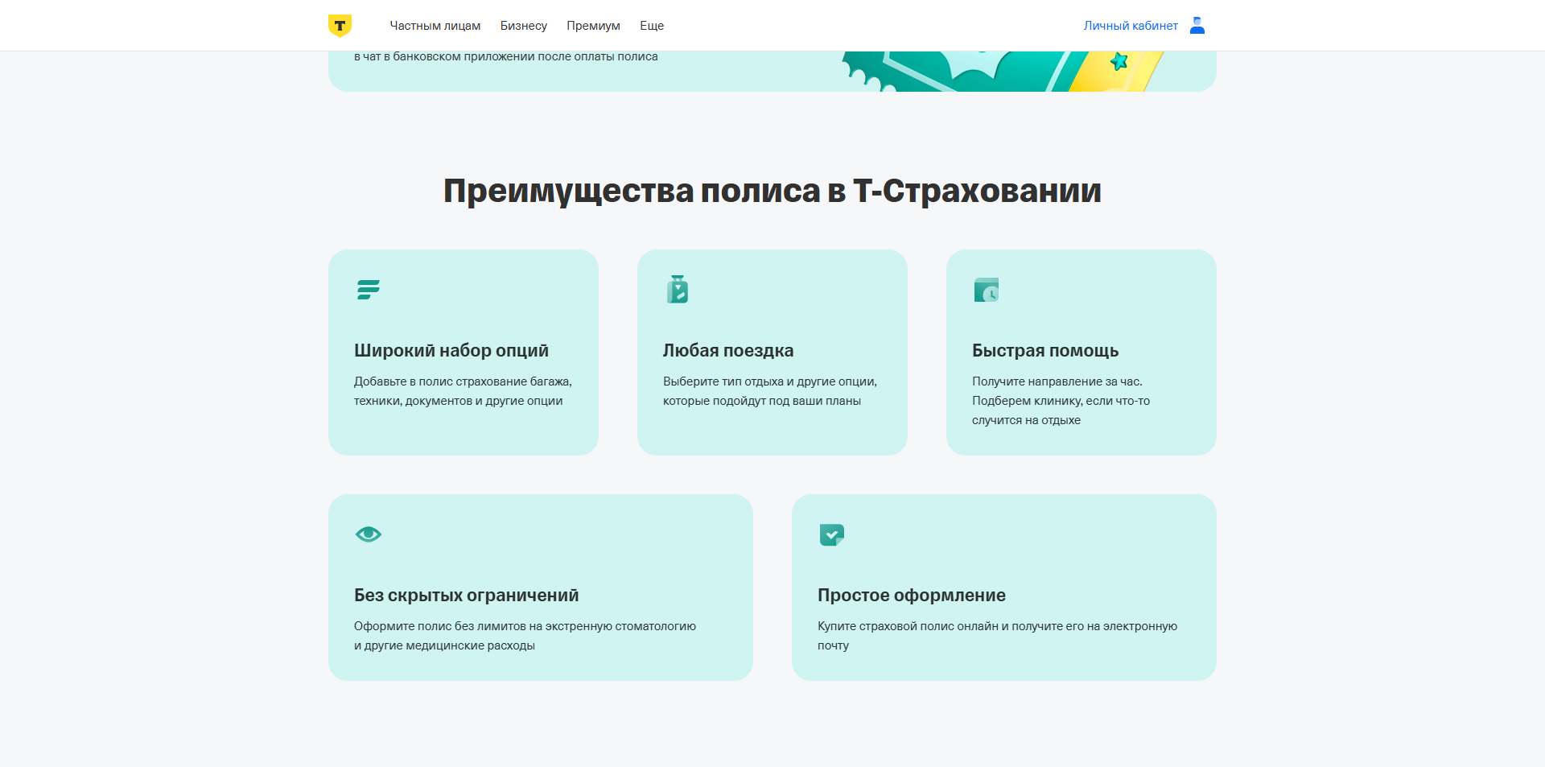Expand the «Бизнесу» navigation section
Screen dimensions: 1545x767
pos(524,25)
